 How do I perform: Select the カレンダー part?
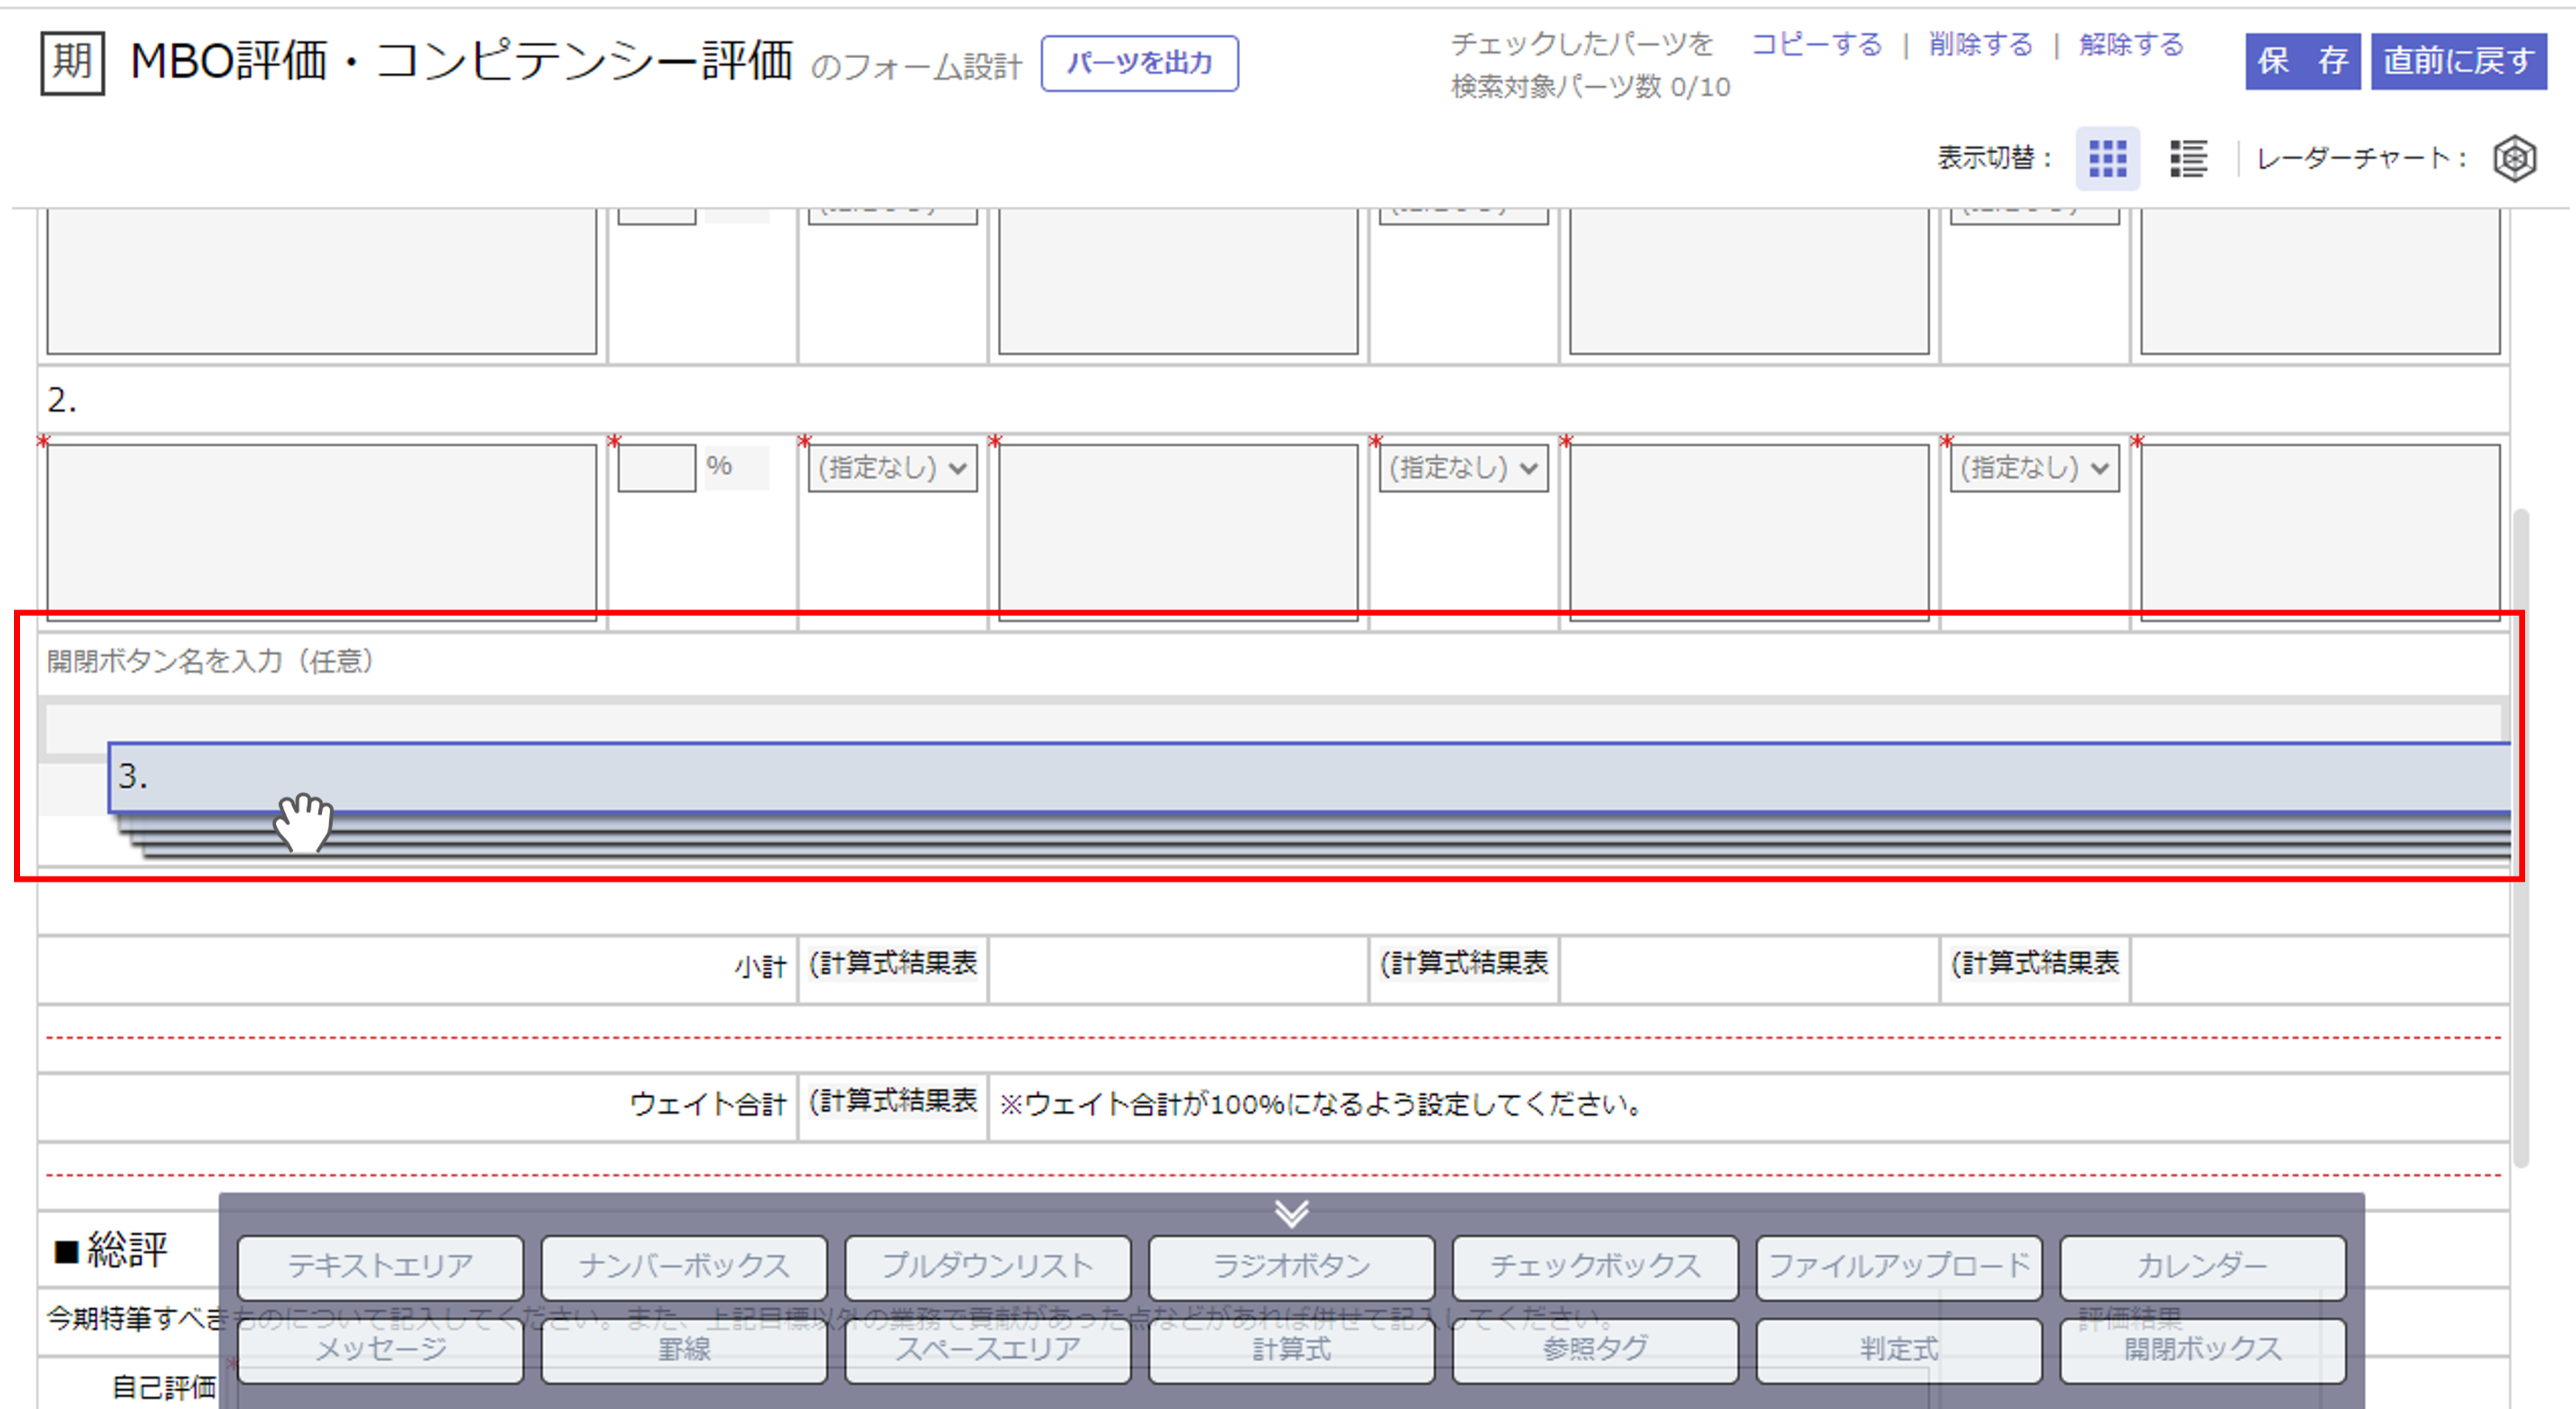coord(2202,1265)
